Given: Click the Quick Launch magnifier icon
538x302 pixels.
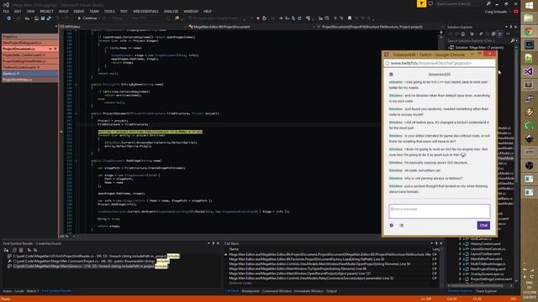Looking at the screenshot, I should (488, 3).
